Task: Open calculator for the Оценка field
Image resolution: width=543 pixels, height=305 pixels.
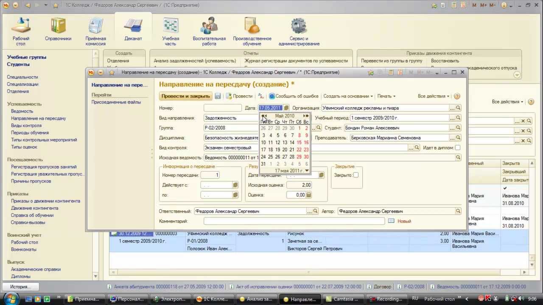Action: (x=309, y=195)
